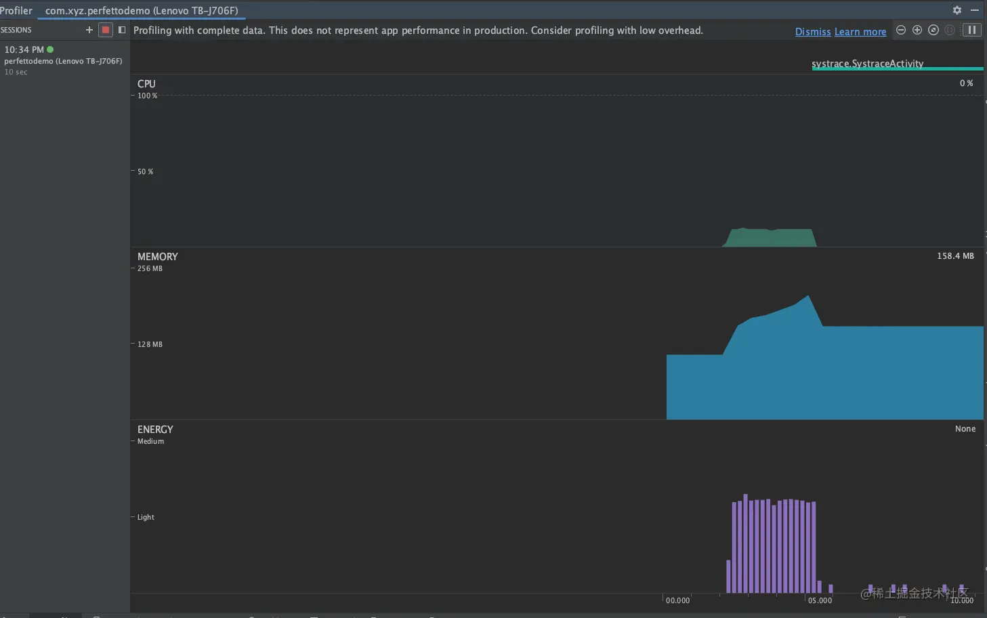Click the 128 MB axis label
Screen dimensions: 987x618
click(150, 344)
